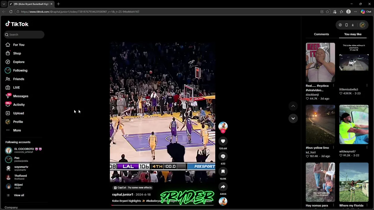Open the desktop app download icon
Screen dimensions: 374x210
click(x=353, y=25)
